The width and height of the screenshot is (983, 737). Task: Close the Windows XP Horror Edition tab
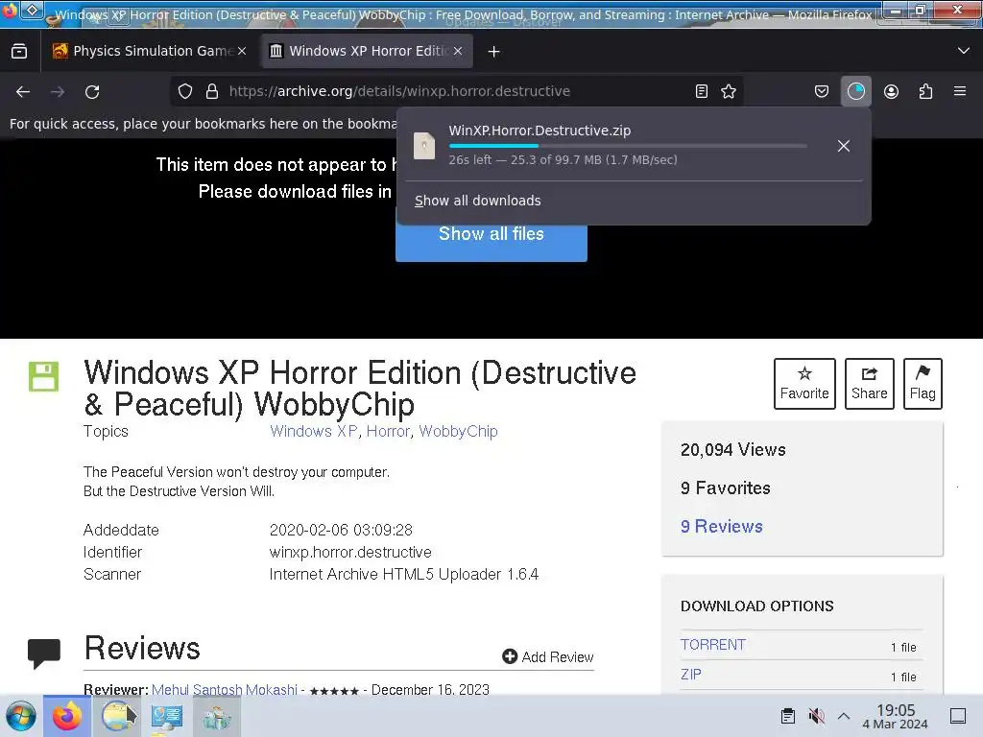[x=458, y=51]
